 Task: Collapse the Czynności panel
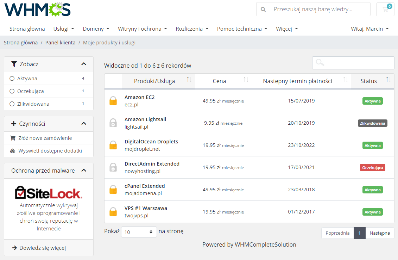[x=84, y=124]
